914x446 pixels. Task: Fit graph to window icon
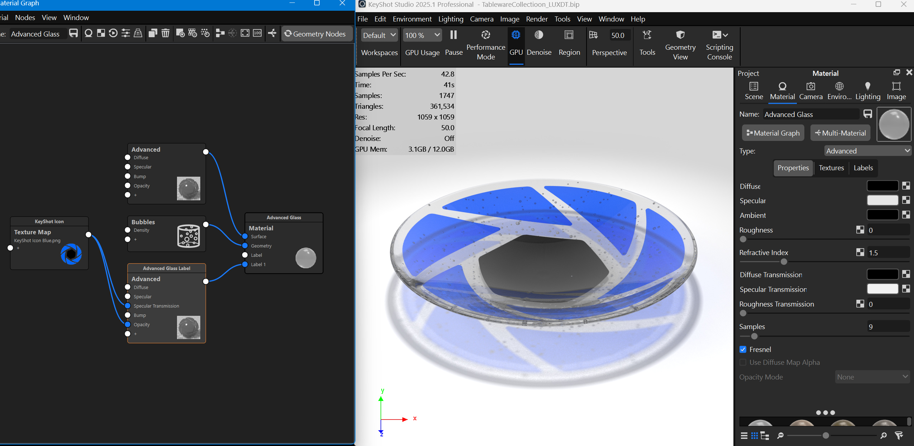pyautogui.click(x=245, y=34)
